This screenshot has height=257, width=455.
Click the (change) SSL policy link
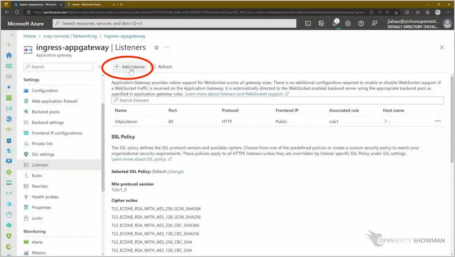(176, 172)
